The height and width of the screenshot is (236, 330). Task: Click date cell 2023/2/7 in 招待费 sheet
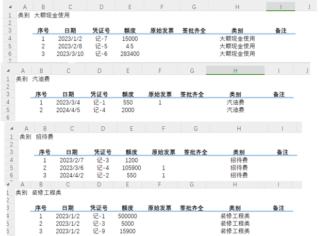click(x=72, y=160)
